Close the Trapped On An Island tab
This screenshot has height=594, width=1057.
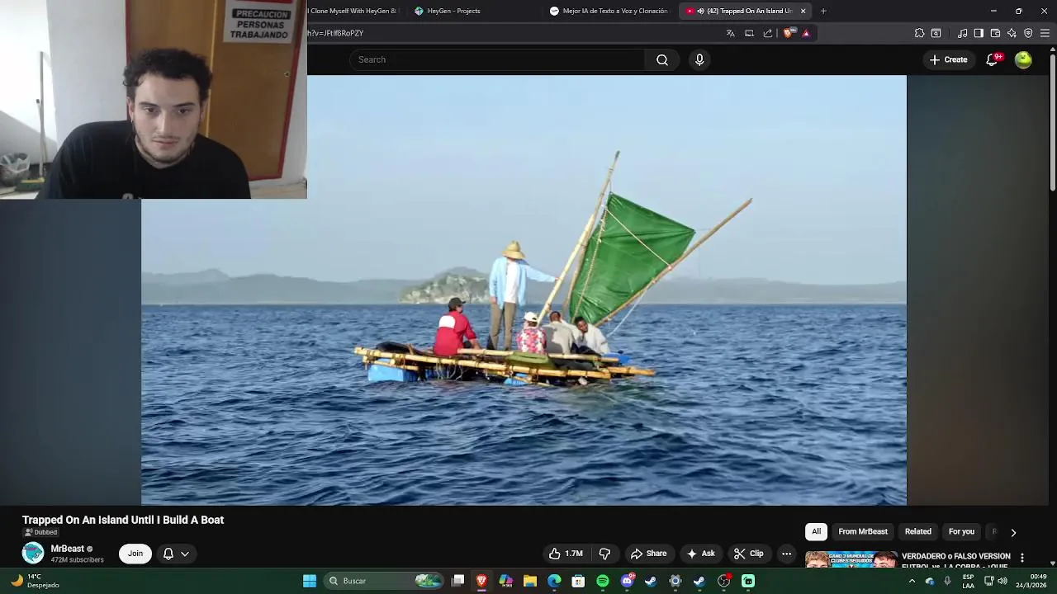click(803, 11)
